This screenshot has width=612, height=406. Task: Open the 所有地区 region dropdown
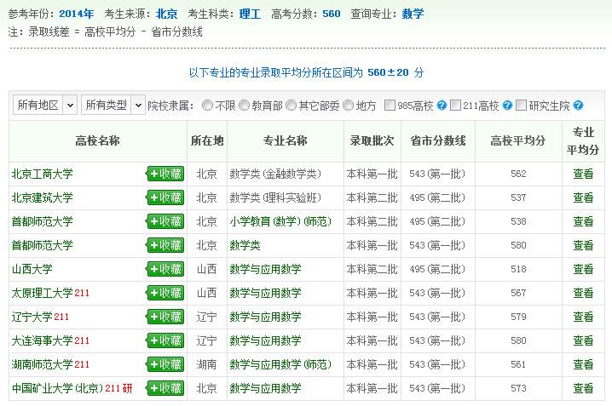(x=45, y=105)
